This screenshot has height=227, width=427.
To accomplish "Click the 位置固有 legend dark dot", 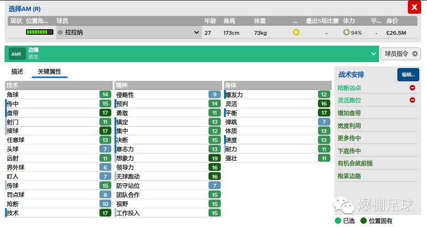I will 363,221.
